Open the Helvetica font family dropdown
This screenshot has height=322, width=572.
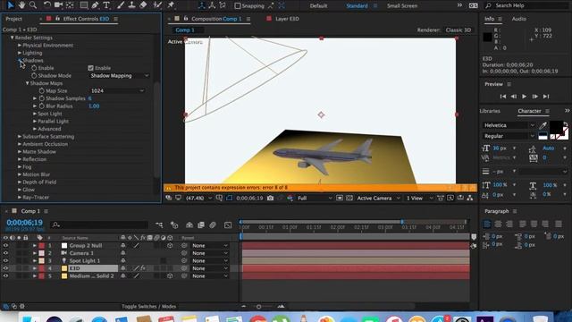click(x=509, y=125)
